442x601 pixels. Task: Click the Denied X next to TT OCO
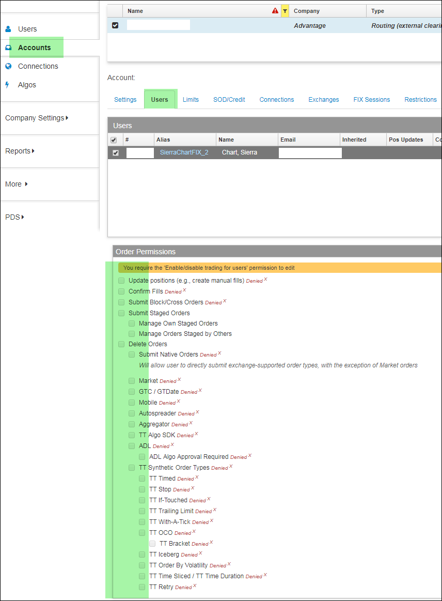tap(185, 533)
